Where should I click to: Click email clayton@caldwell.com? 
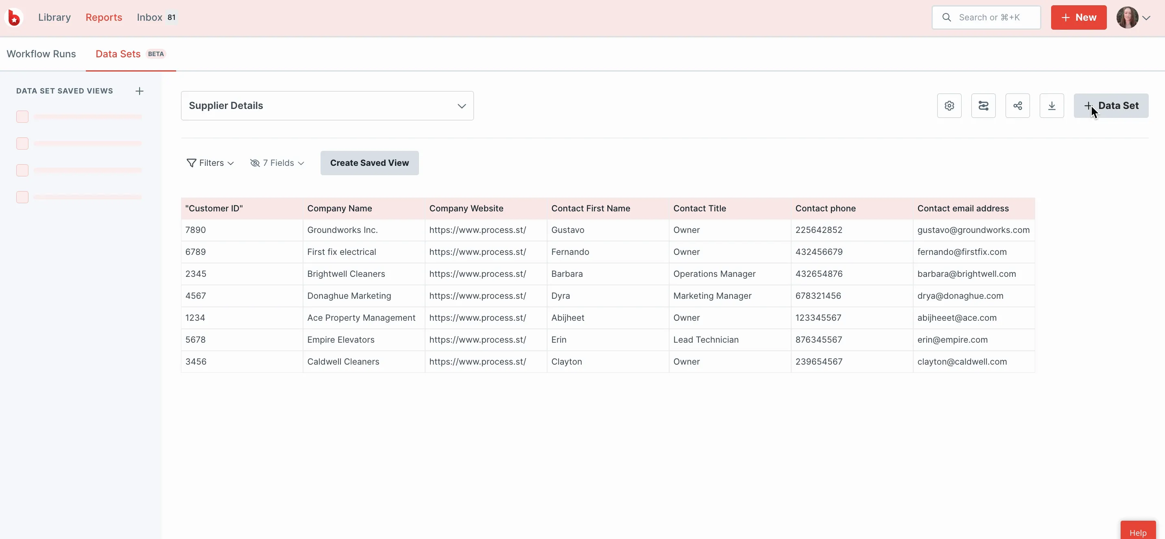[962, 362]
